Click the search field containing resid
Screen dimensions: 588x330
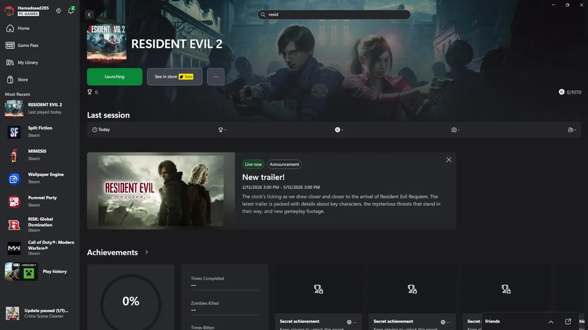coord(334,15)
